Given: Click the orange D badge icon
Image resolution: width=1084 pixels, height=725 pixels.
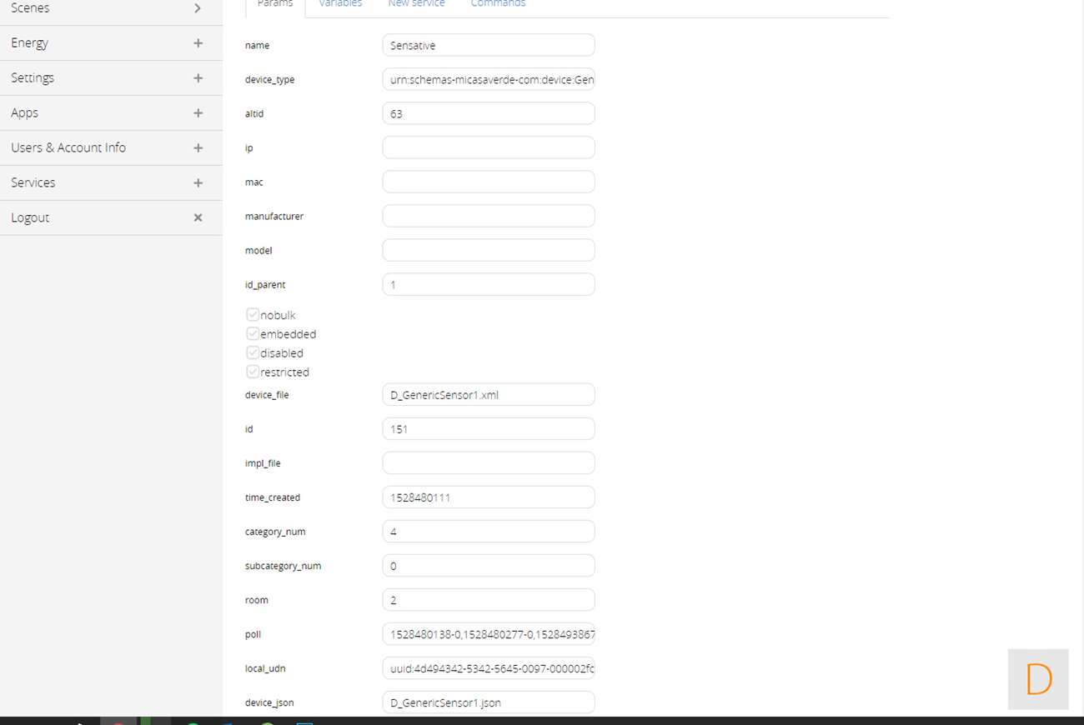Looking at the screenshot, I should [1038, 679].
